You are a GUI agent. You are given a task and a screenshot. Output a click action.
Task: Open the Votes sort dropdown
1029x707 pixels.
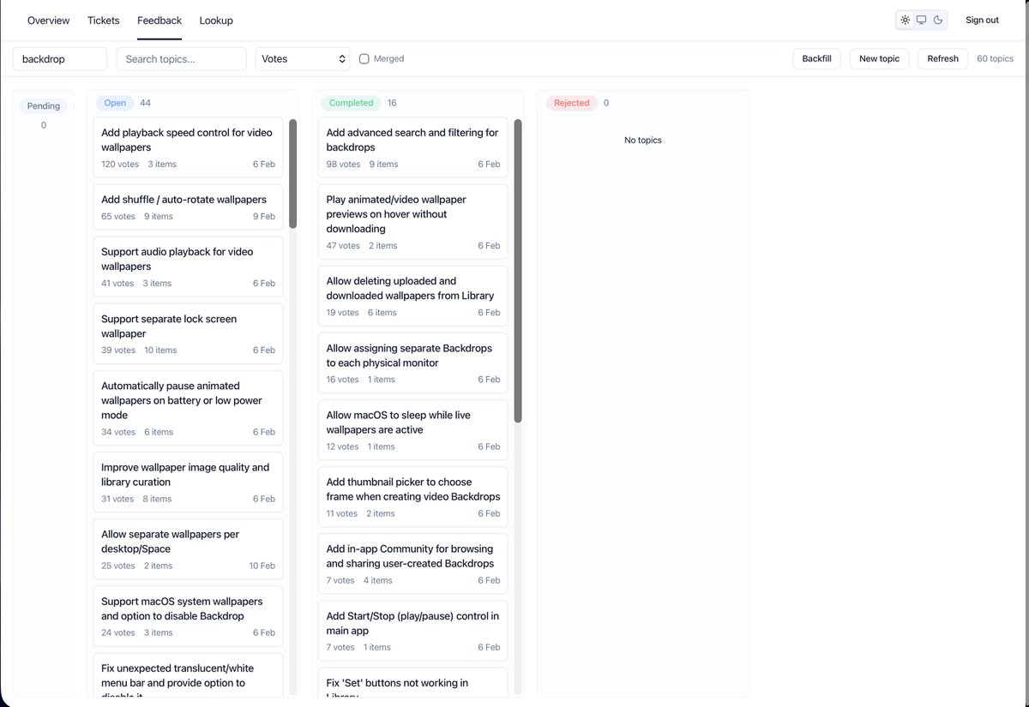tap(303, 59)
